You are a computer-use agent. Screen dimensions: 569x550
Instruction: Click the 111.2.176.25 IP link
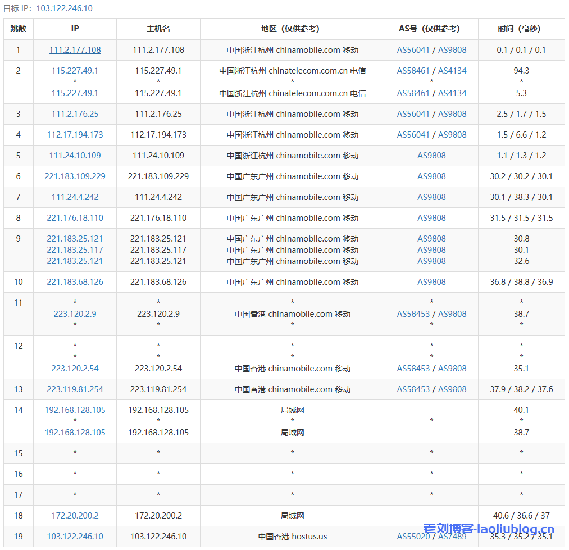point(75,114)
